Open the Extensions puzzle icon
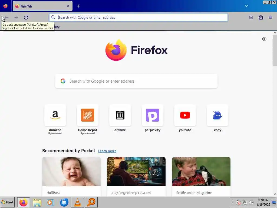The width and height of the screenshot is (277, 208). (261, 17)
